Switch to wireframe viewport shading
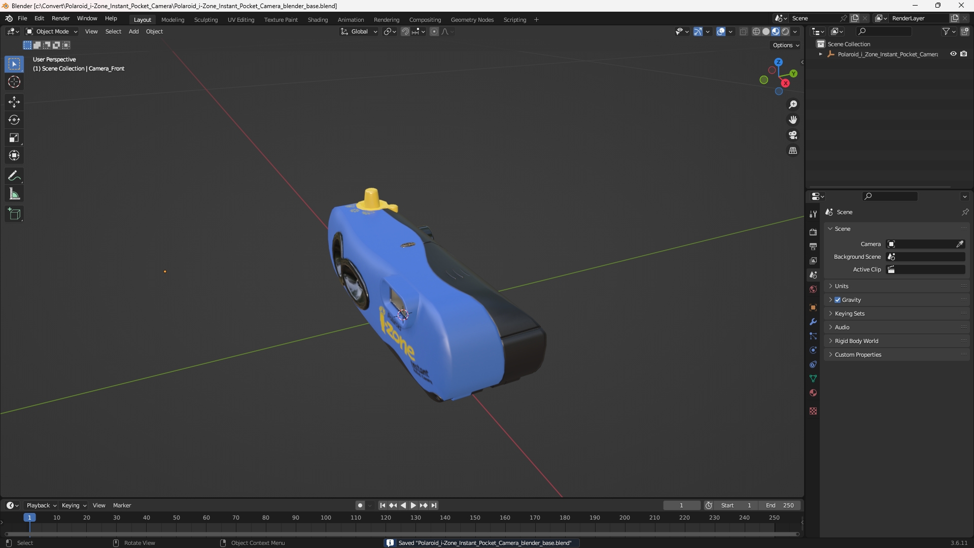The height and width of the screenshot is (548, 974). point(756,31)
